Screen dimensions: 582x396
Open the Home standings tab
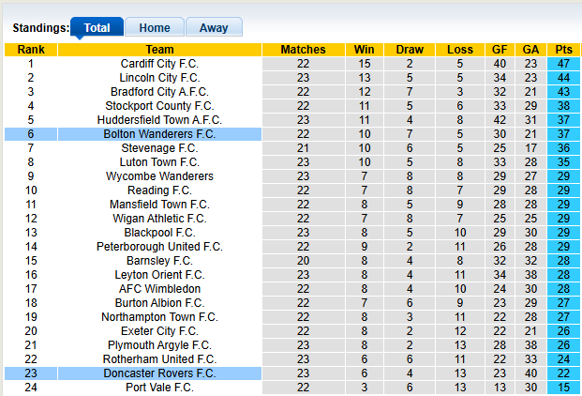pos(155,28)
